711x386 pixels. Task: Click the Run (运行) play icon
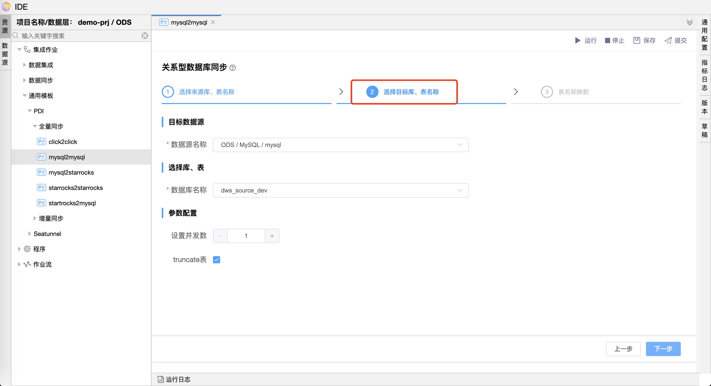click(x=577, y=41)
